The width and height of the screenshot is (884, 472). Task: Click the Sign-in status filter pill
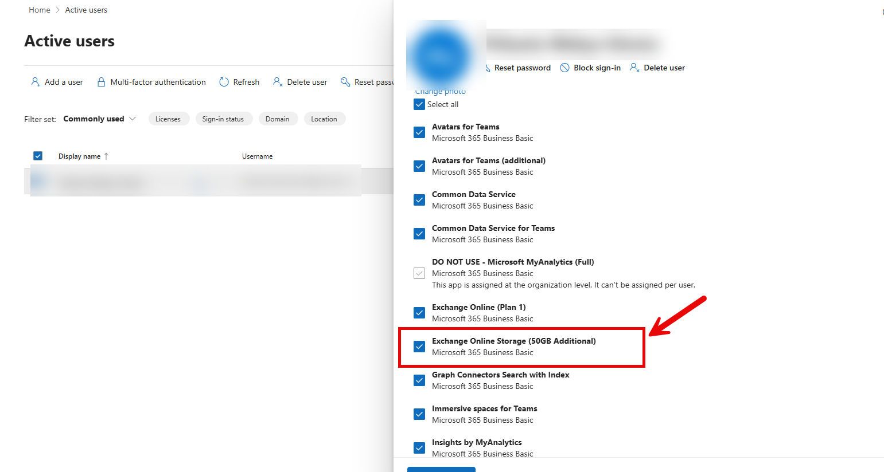pos(223,119)
